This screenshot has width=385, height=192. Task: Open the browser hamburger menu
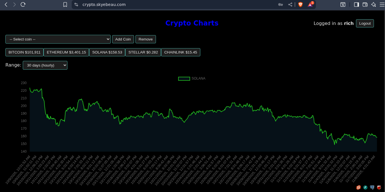[382, 5]
